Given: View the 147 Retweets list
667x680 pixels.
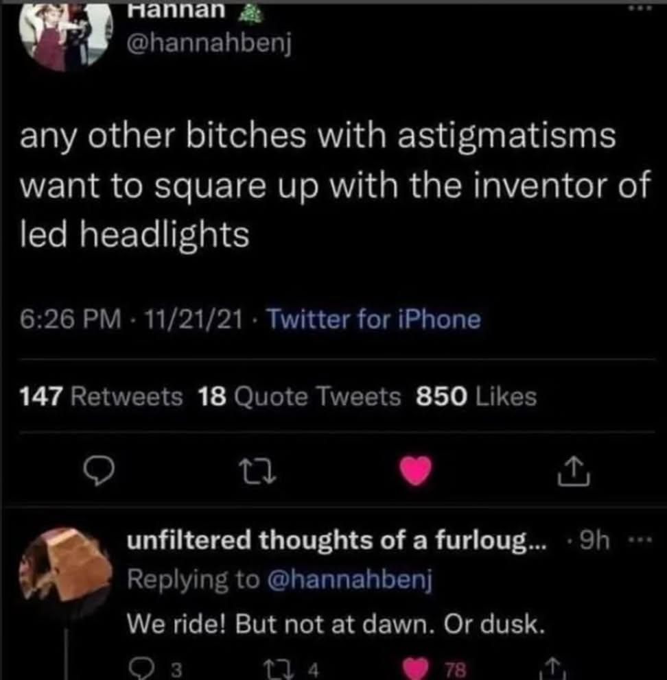Looking at the screenshot, I should 102,396.
